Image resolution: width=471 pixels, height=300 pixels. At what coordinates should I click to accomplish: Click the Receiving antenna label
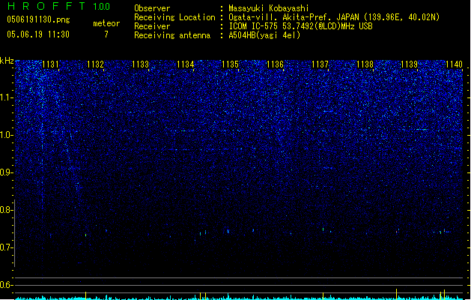[172, 35]
